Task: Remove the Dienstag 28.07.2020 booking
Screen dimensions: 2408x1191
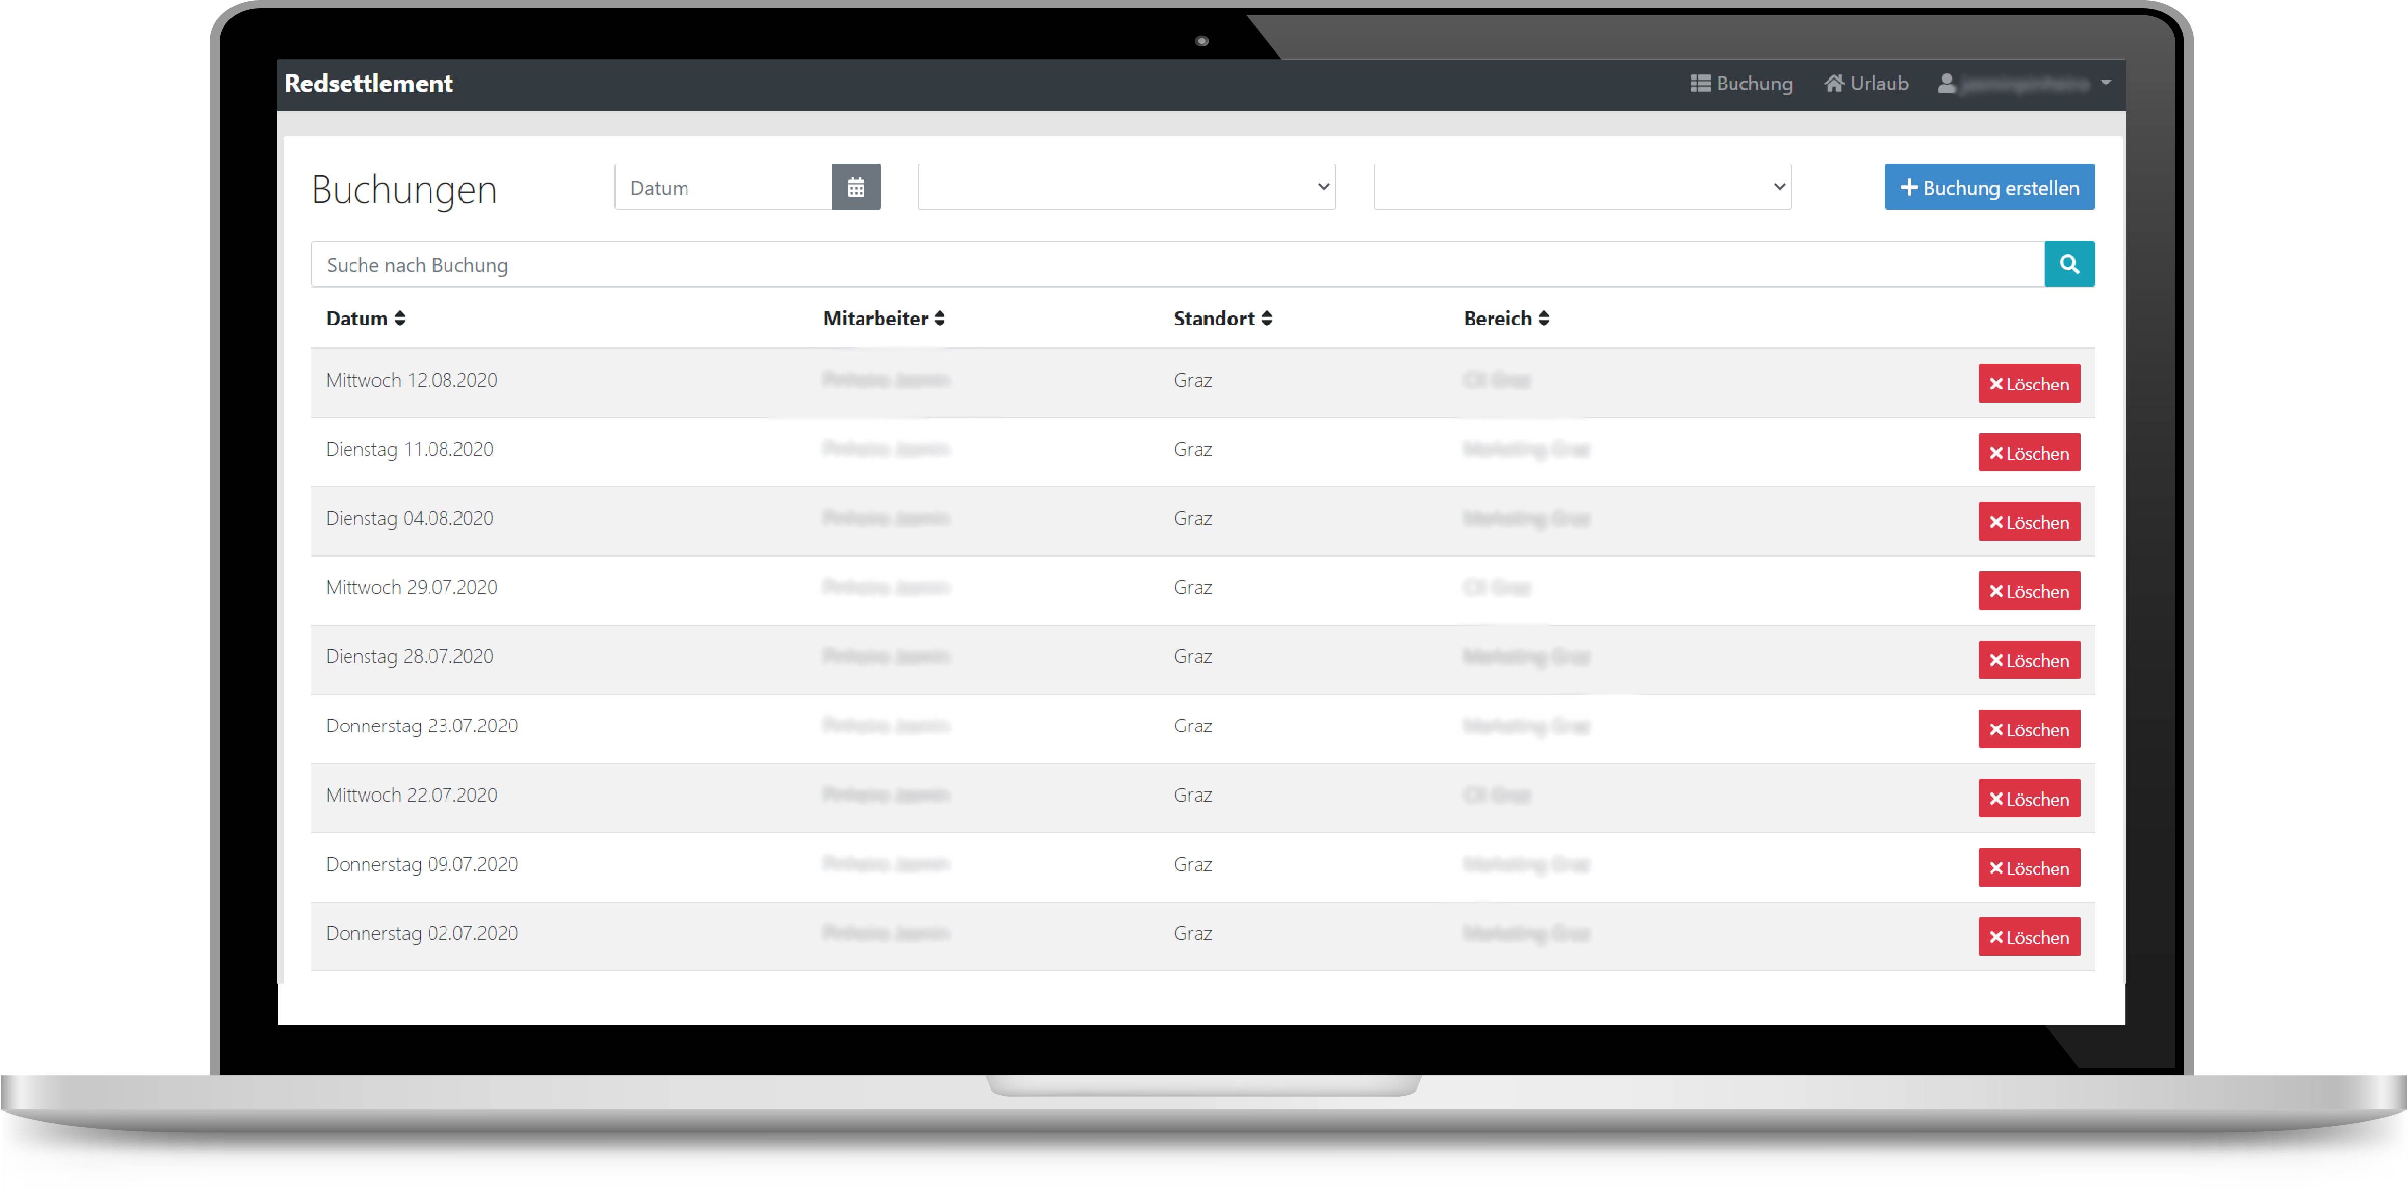Action: (2028, 660)
